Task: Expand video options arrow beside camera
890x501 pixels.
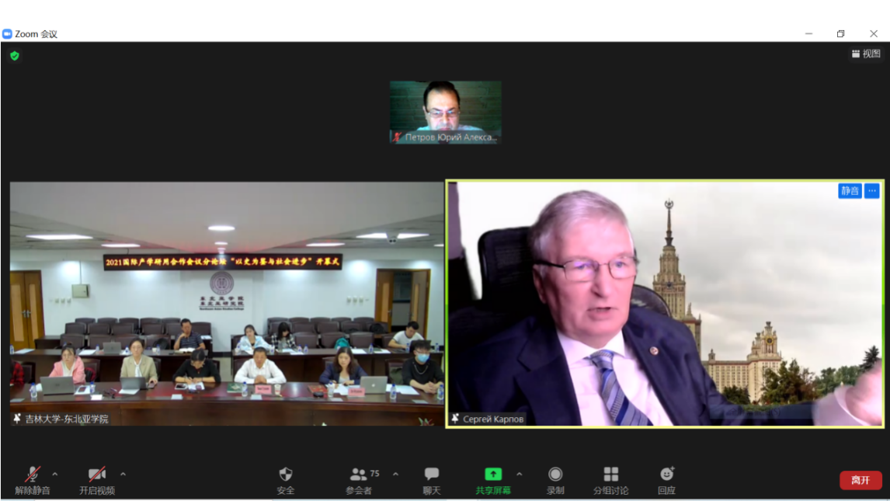Action: click(123, 474)
